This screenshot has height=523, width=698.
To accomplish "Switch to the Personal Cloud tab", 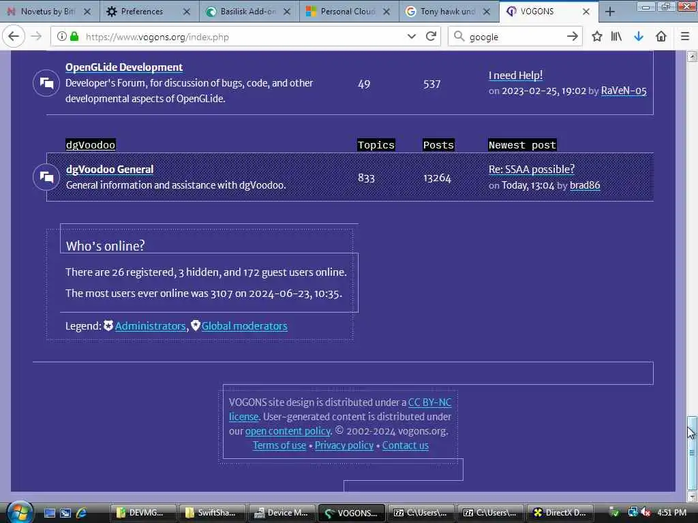I will click(x=348, y=12).
